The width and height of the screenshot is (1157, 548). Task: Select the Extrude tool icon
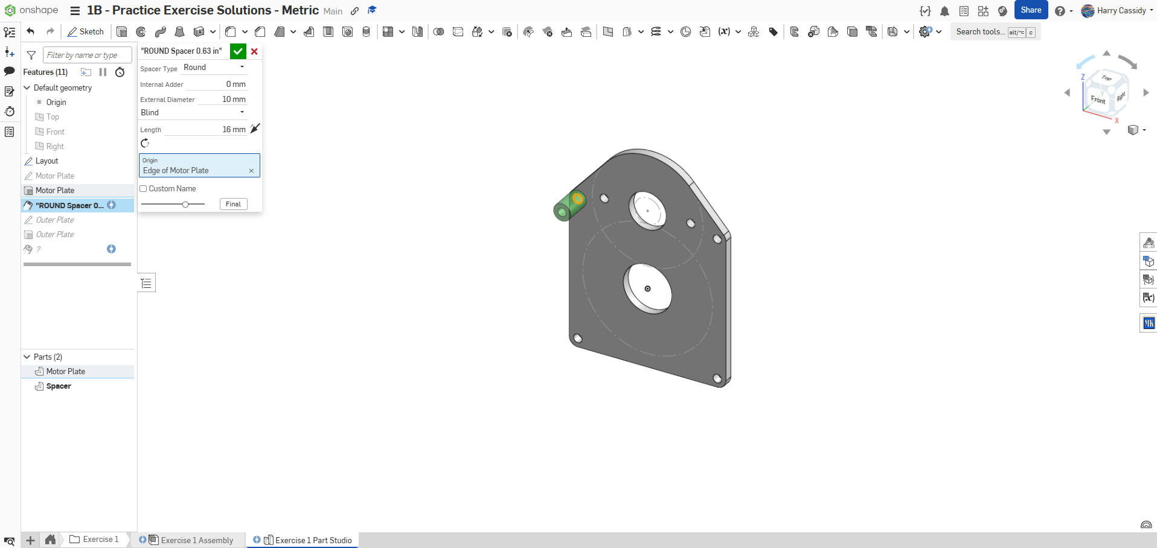pyautogui.click(x=121, y=32)
